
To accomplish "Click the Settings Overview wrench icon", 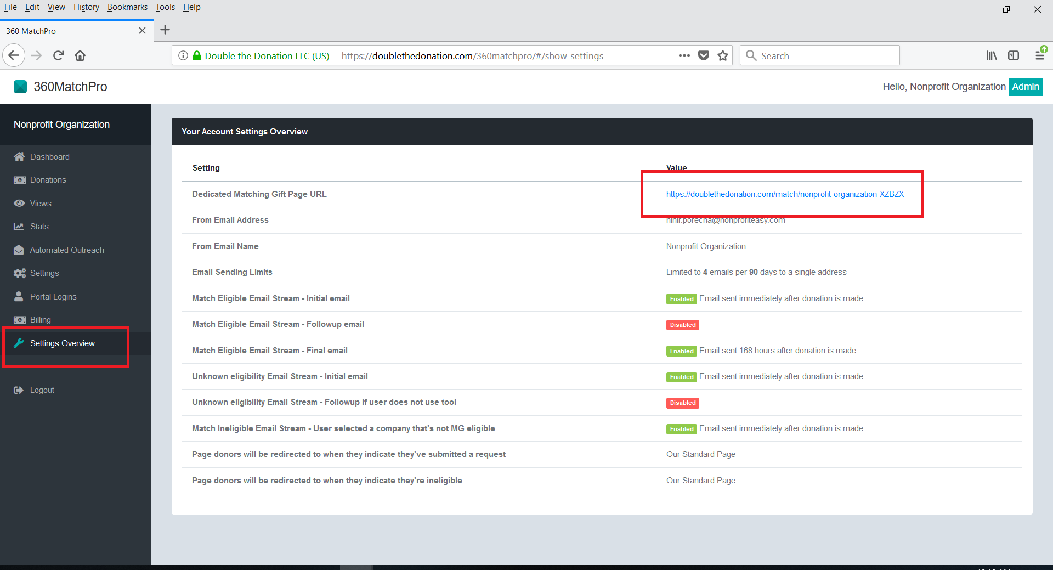I will pyautogui.click(x=19, y=343).
